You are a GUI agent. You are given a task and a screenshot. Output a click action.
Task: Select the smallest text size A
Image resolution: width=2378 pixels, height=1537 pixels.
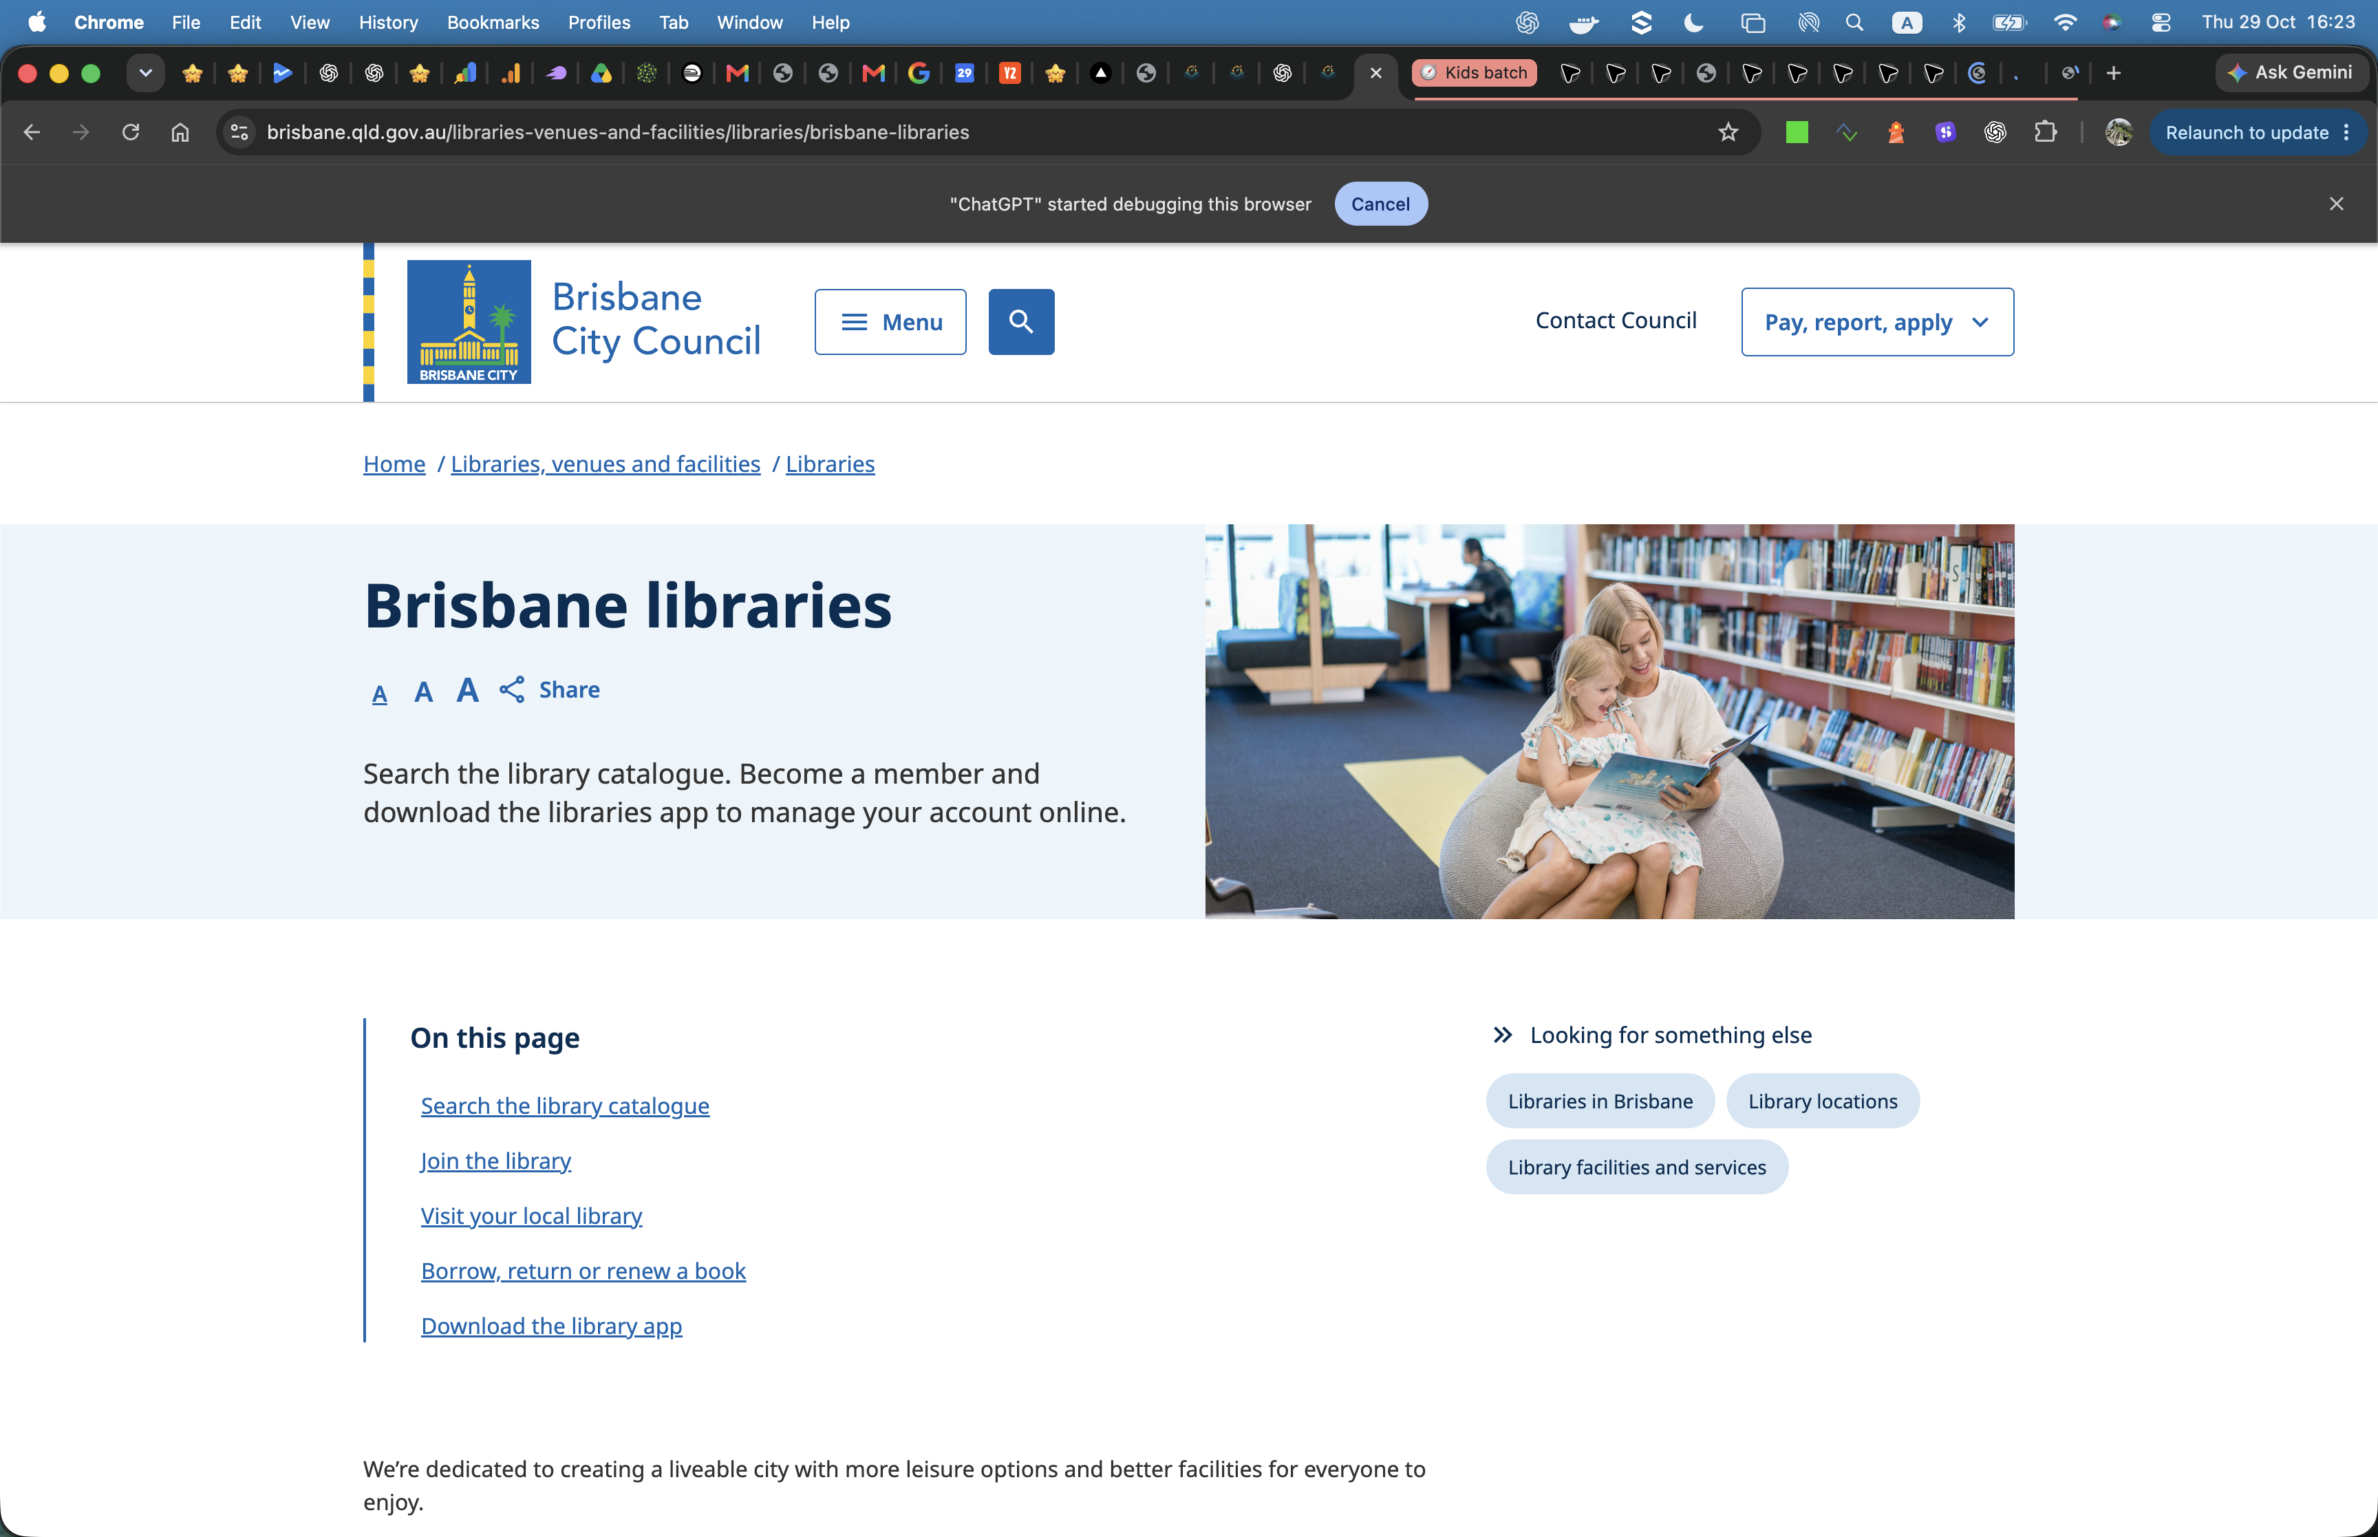coord(379,694)
